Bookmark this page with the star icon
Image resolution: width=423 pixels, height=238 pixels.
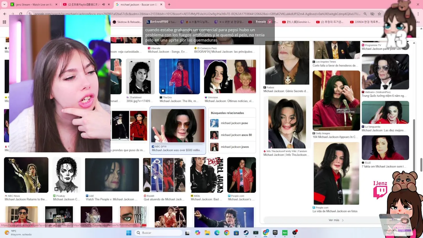click(x=379, y=14)
